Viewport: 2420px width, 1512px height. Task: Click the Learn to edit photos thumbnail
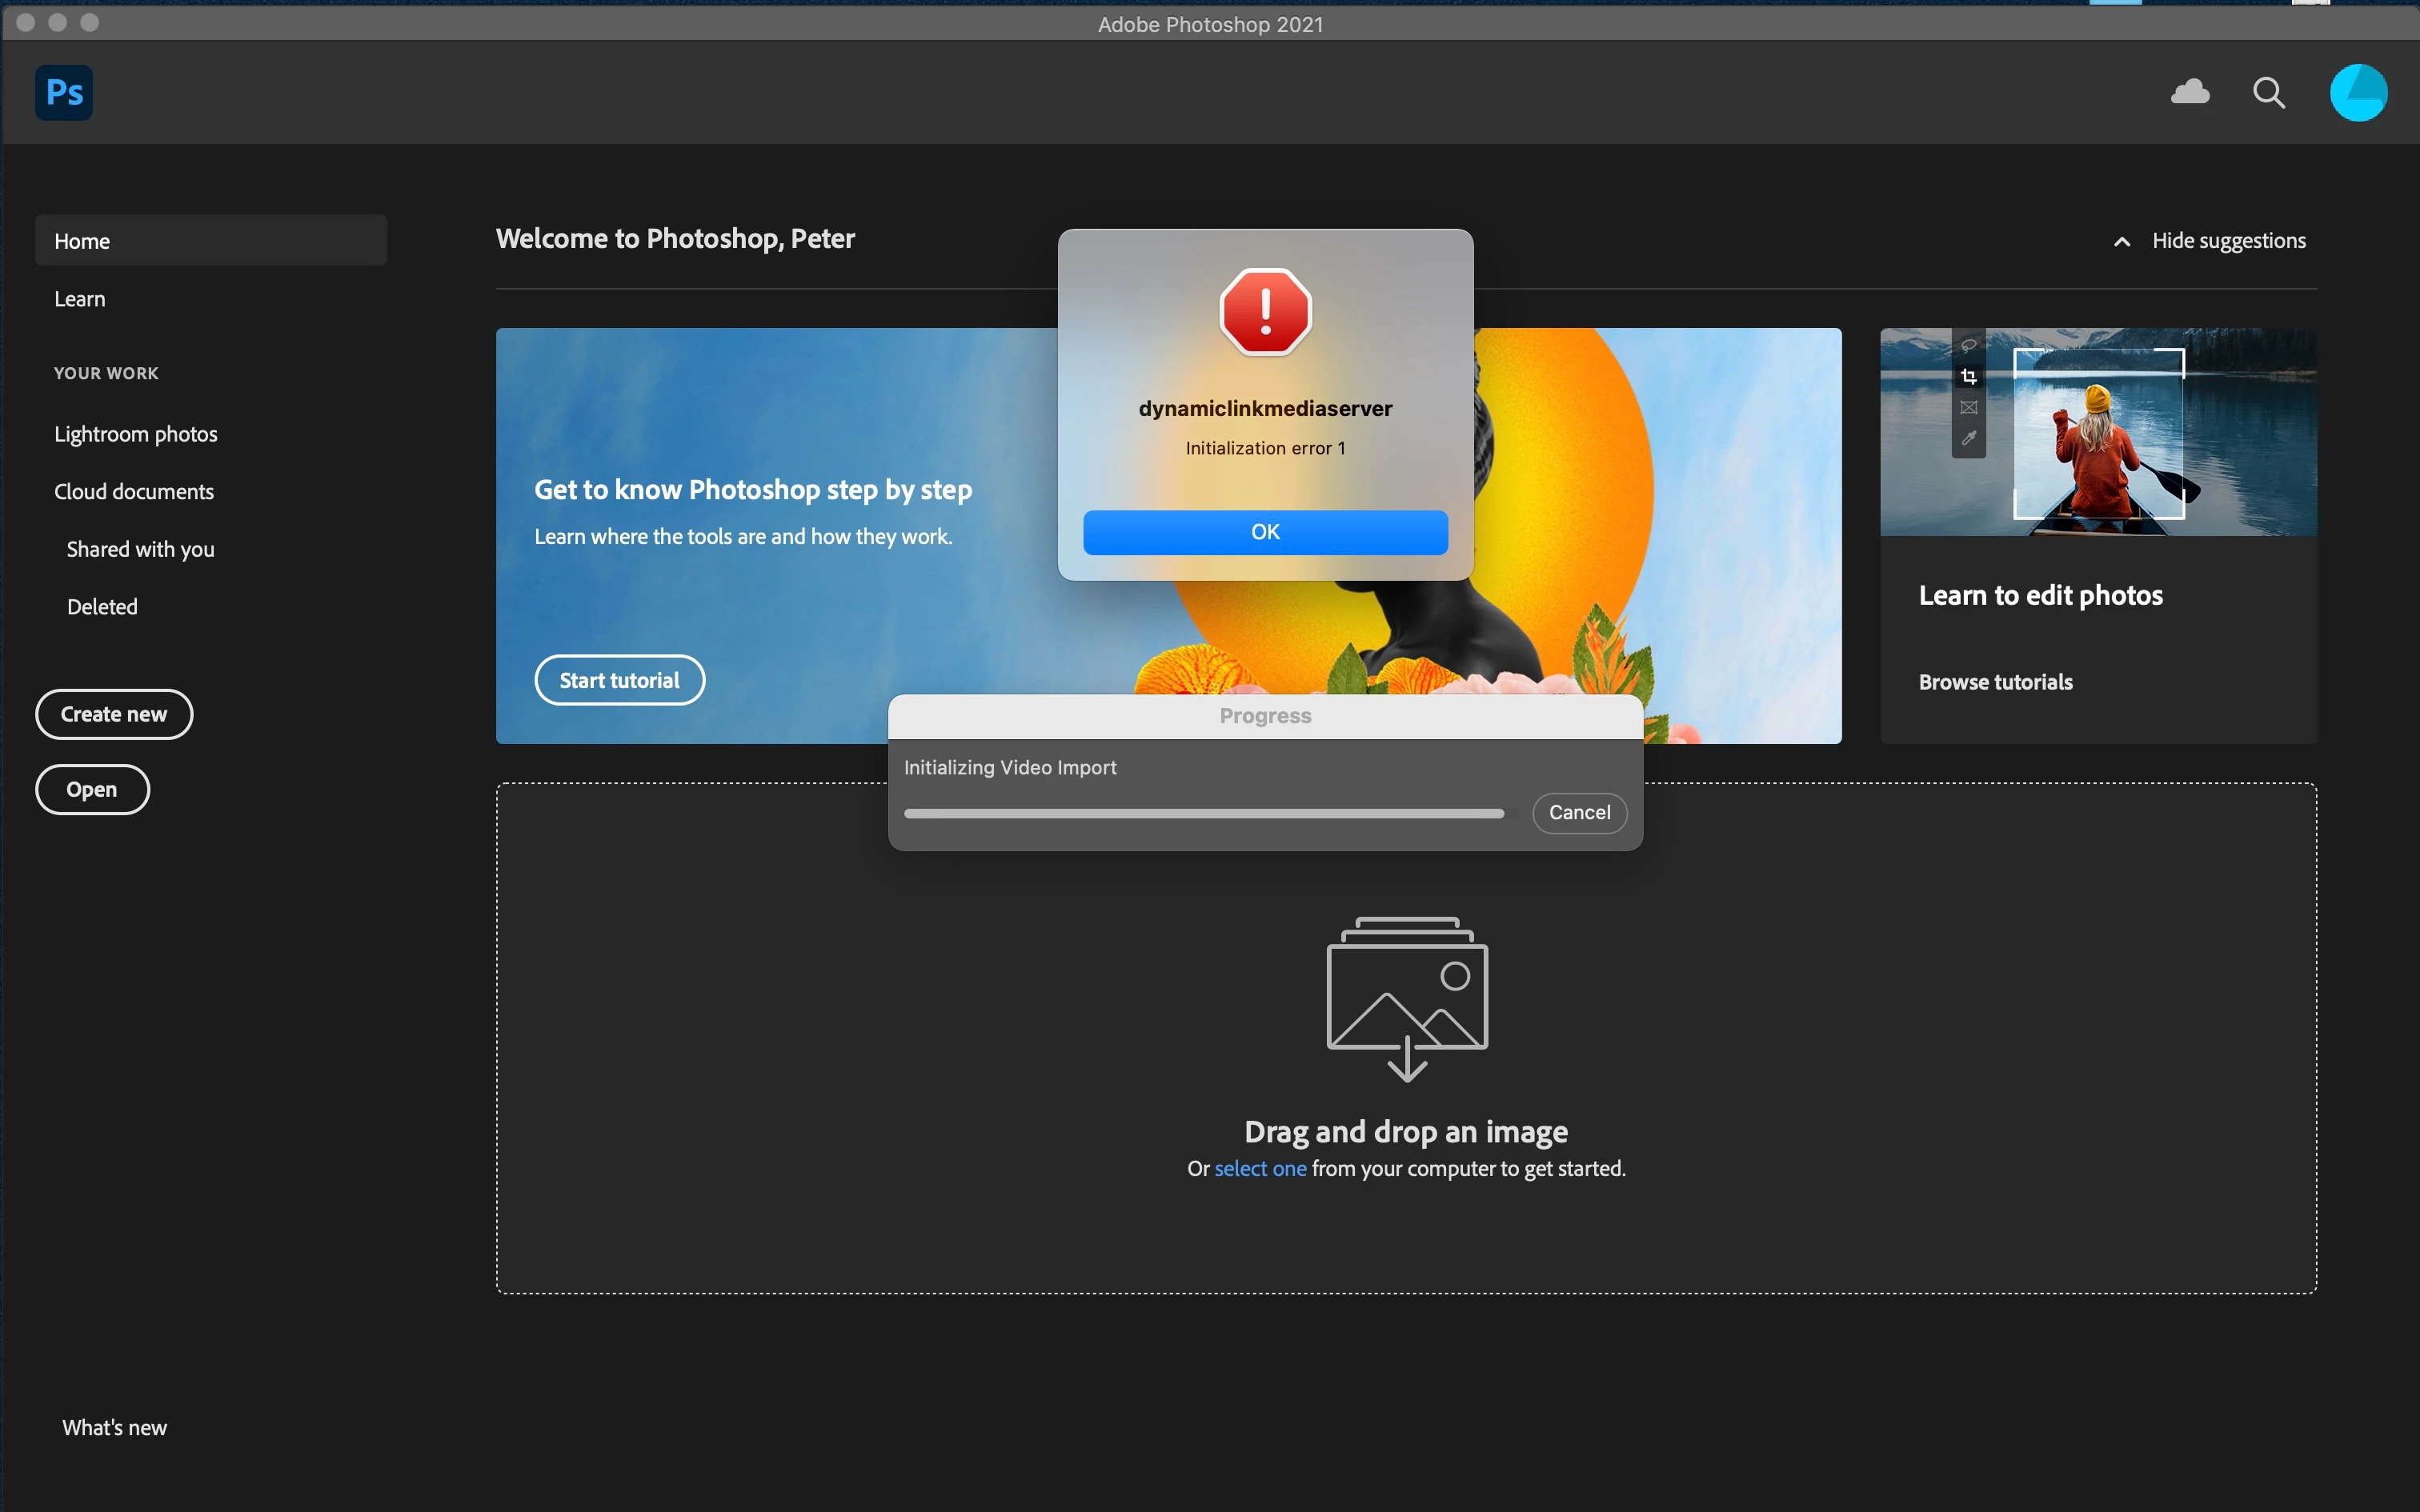point(2098,432)
